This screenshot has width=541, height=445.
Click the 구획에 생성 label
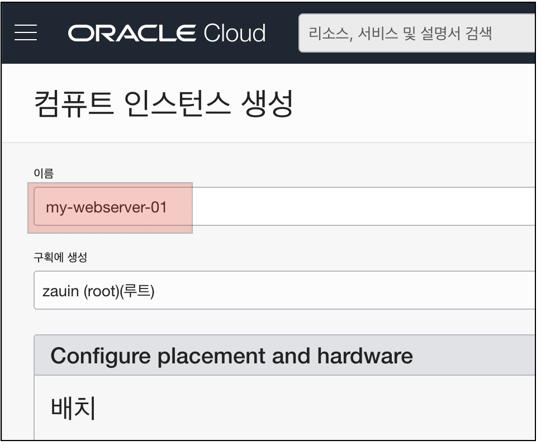click(60, 257)
